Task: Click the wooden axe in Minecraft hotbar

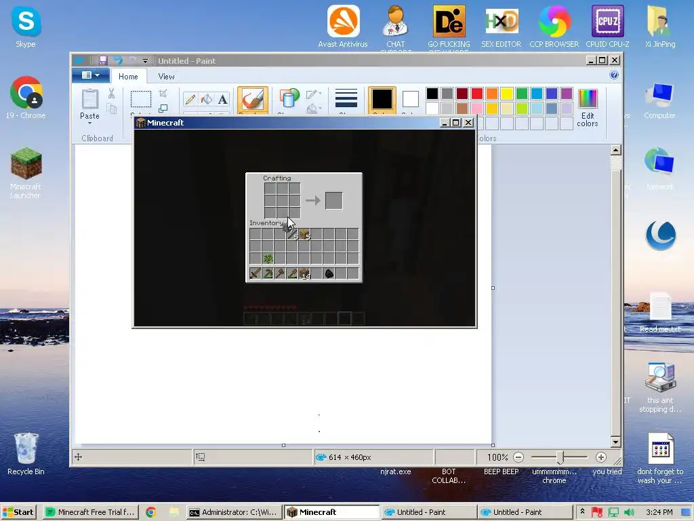Action: pyautogui.click(x=280, y=273)
